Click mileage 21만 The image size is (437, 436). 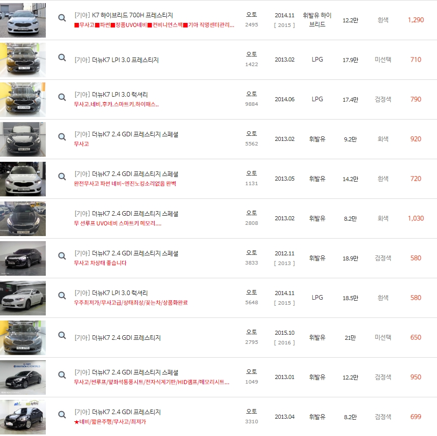click(x=351, y=338)
